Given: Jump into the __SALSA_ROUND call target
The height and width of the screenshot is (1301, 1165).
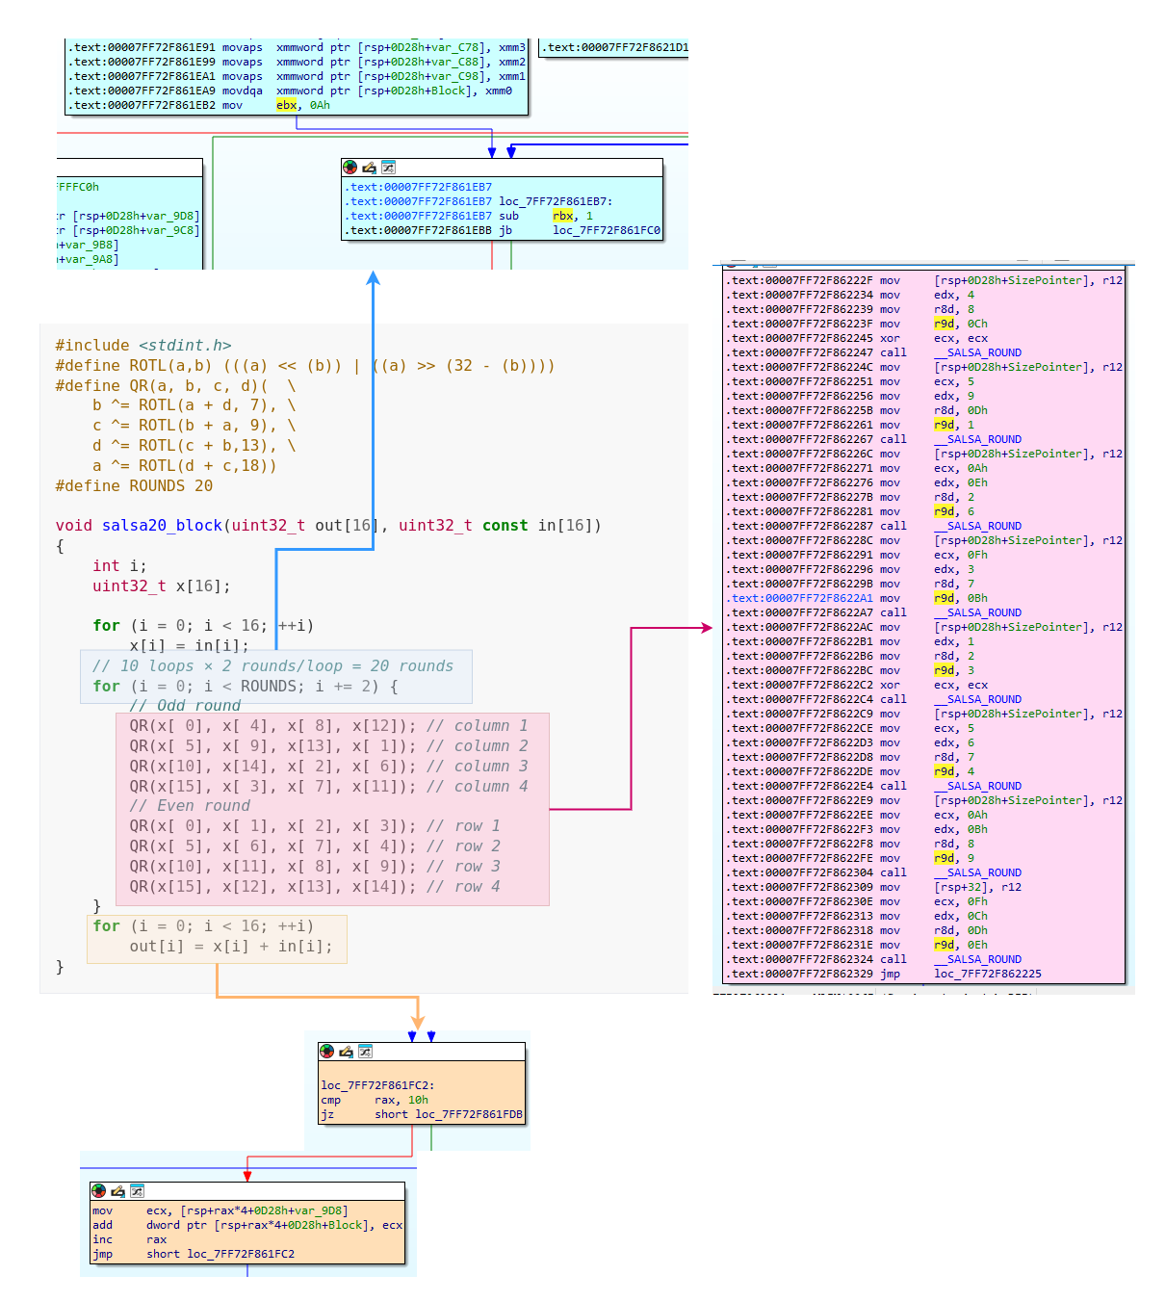Looking at the screenshot, I should coord(978,352).
